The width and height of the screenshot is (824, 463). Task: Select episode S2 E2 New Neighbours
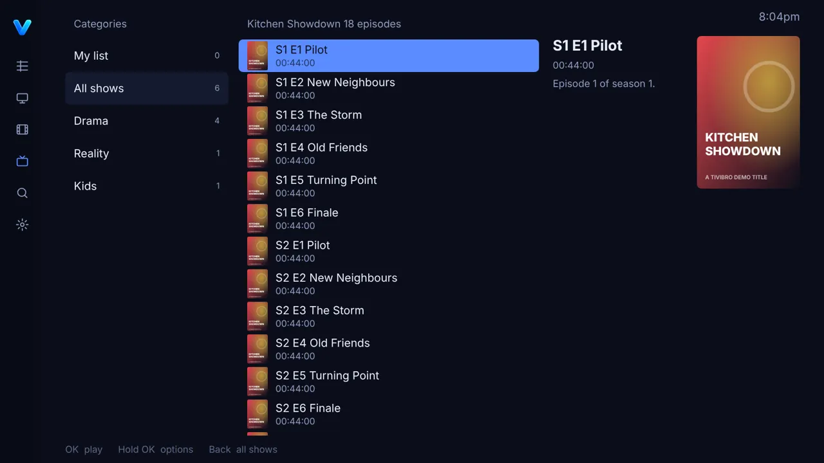pyautogui.click(x=389, y=284)
